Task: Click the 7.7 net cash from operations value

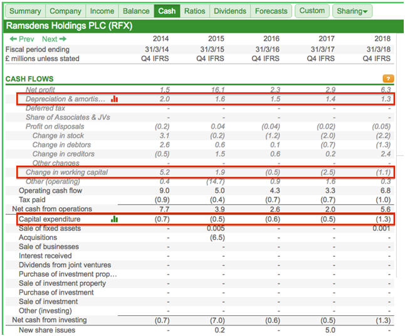Action: pyautogui.click(x=164, y=209)
